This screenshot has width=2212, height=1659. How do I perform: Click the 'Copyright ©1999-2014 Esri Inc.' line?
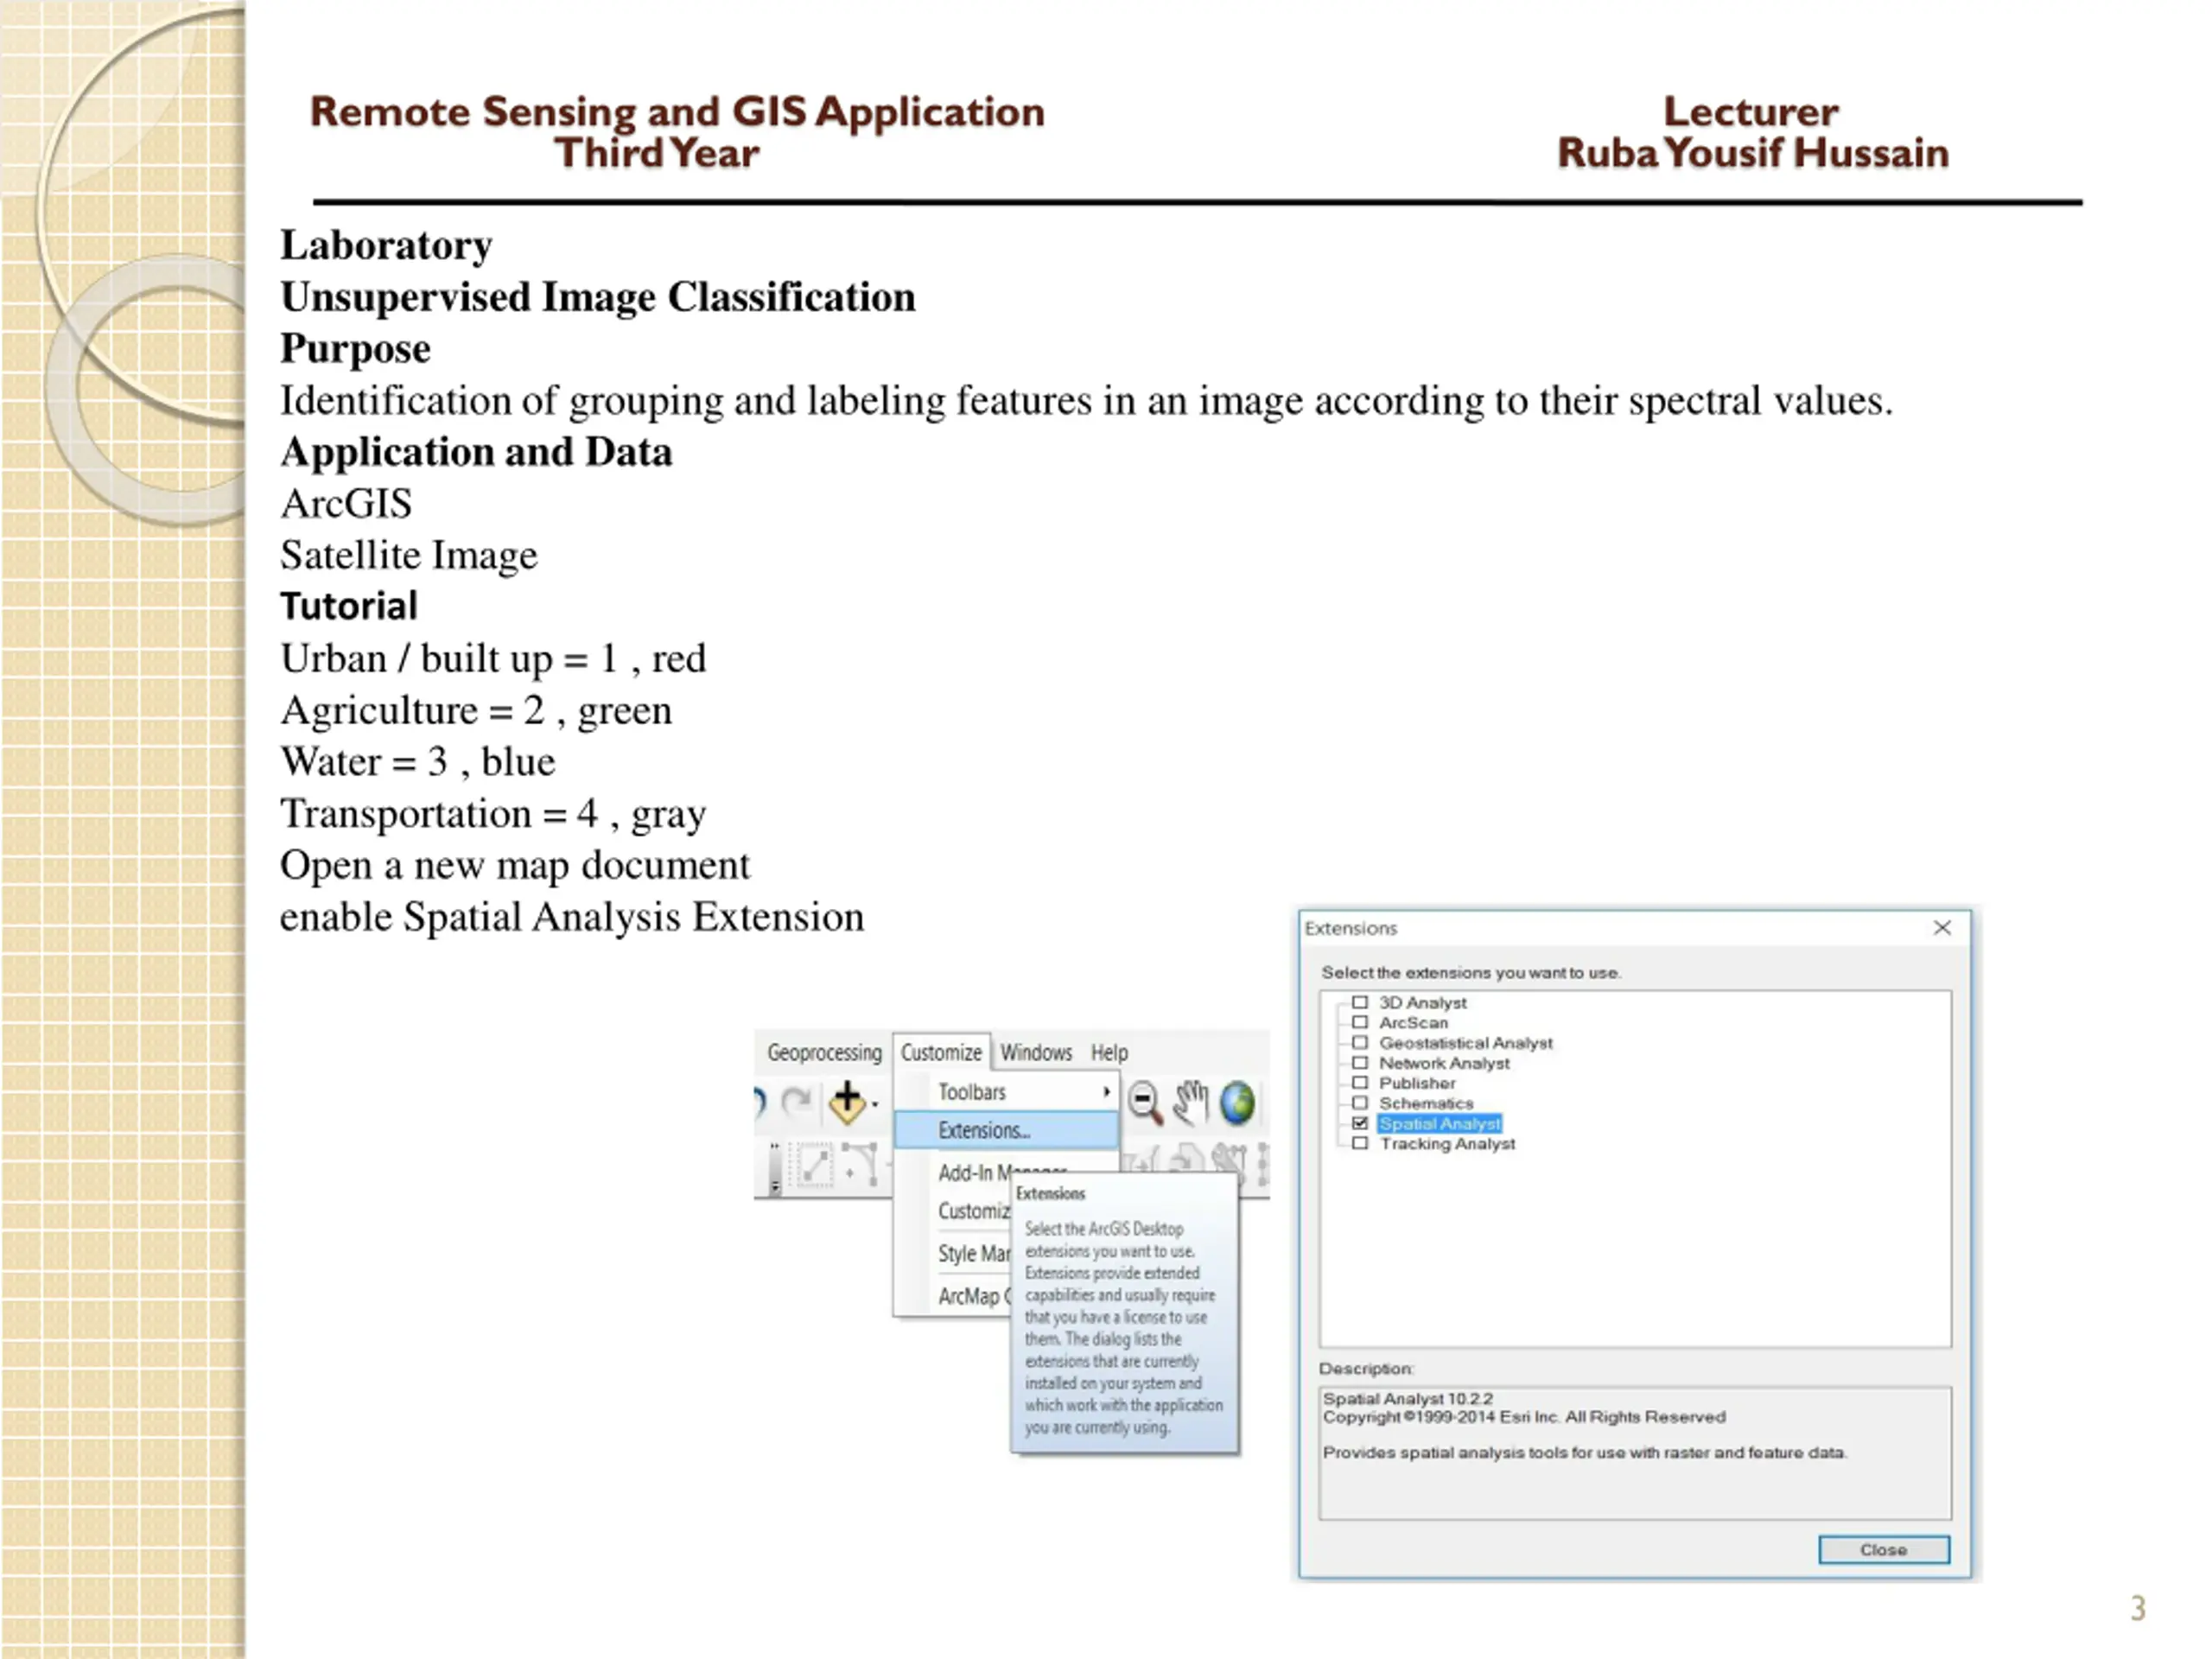(1524, 1416)
